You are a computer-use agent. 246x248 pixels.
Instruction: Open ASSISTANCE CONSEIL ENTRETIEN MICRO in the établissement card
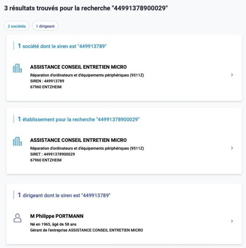tap(78, 140)
